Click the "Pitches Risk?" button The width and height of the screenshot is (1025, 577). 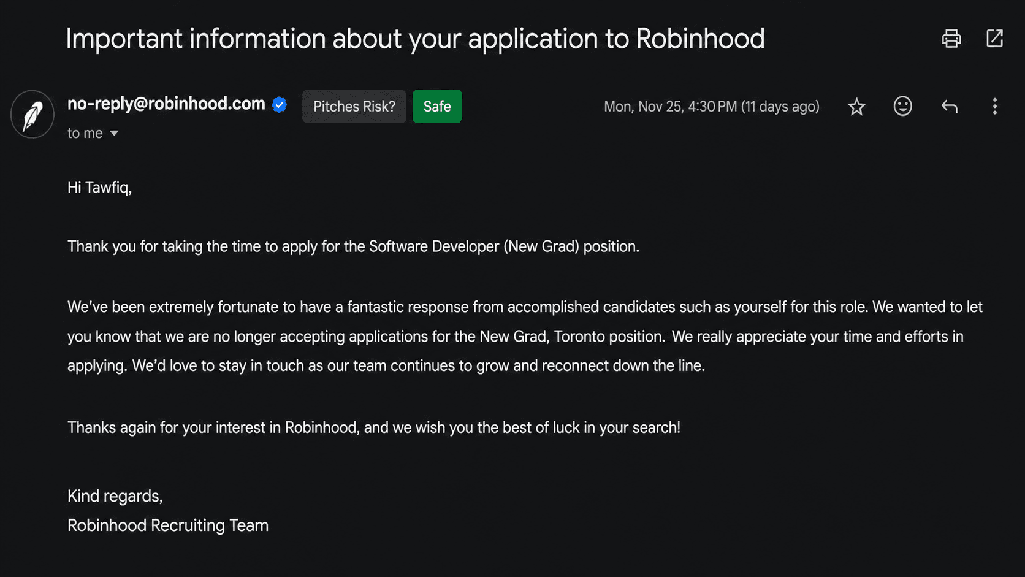pyautogui.click(x=354, y=106)
